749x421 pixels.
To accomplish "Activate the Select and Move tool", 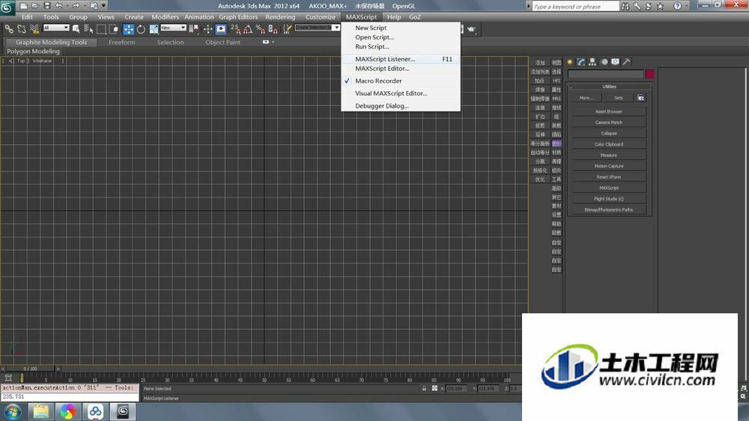I will click(x=129, y=29).
